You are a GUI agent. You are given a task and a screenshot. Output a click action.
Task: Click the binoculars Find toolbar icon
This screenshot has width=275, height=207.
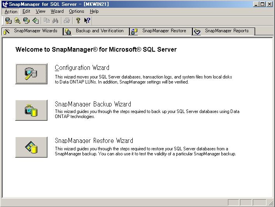55,21
